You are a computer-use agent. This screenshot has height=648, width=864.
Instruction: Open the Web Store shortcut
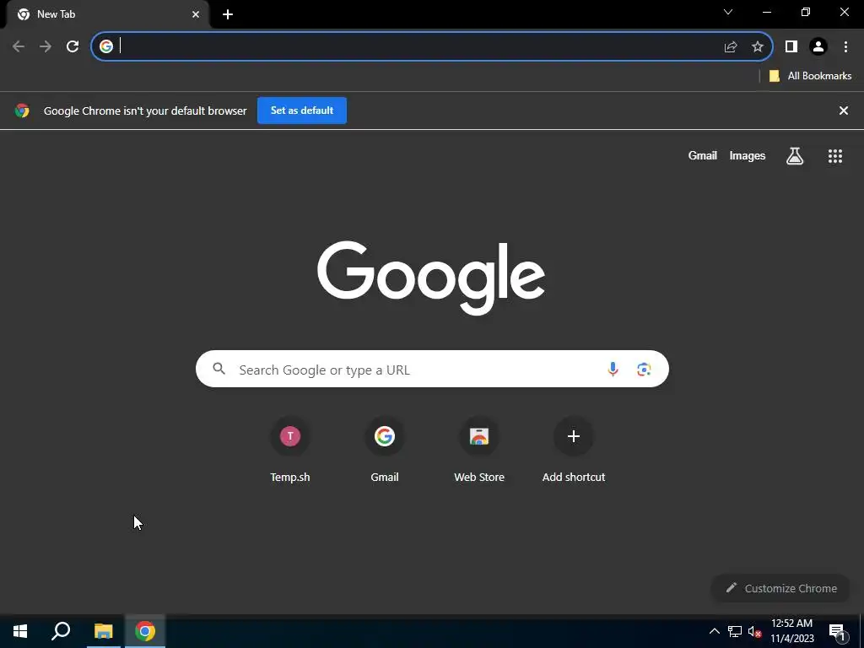(x=479, y=450)
